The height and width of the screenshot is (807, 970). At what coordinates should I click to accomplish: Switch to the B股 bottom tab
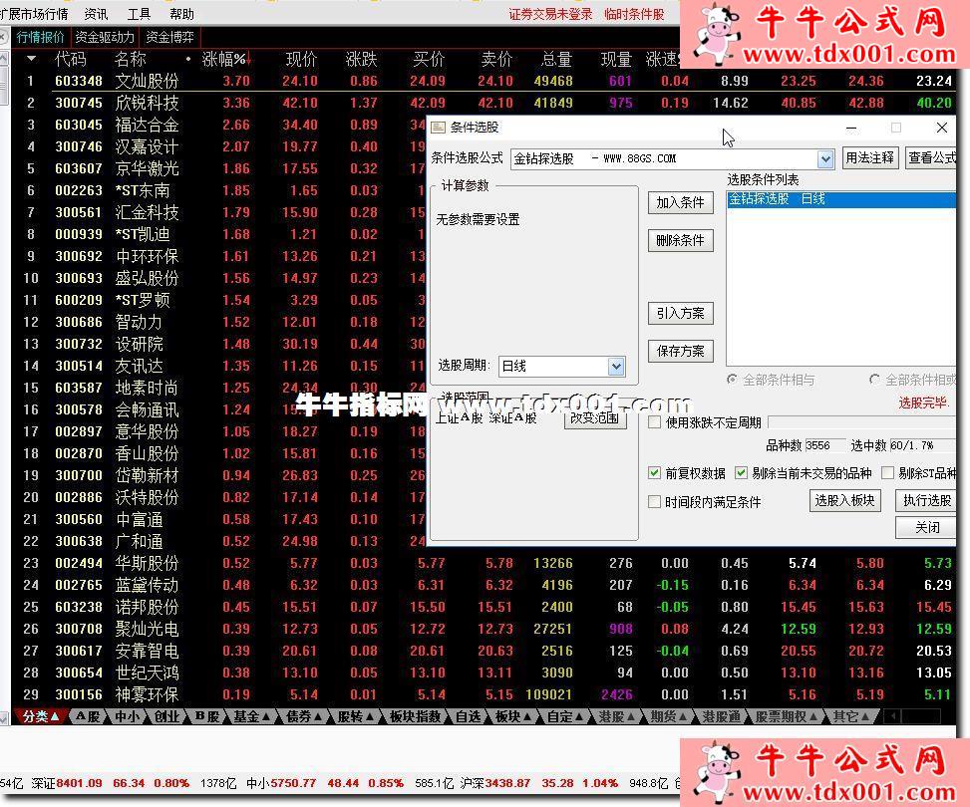[x=206, y=716]
